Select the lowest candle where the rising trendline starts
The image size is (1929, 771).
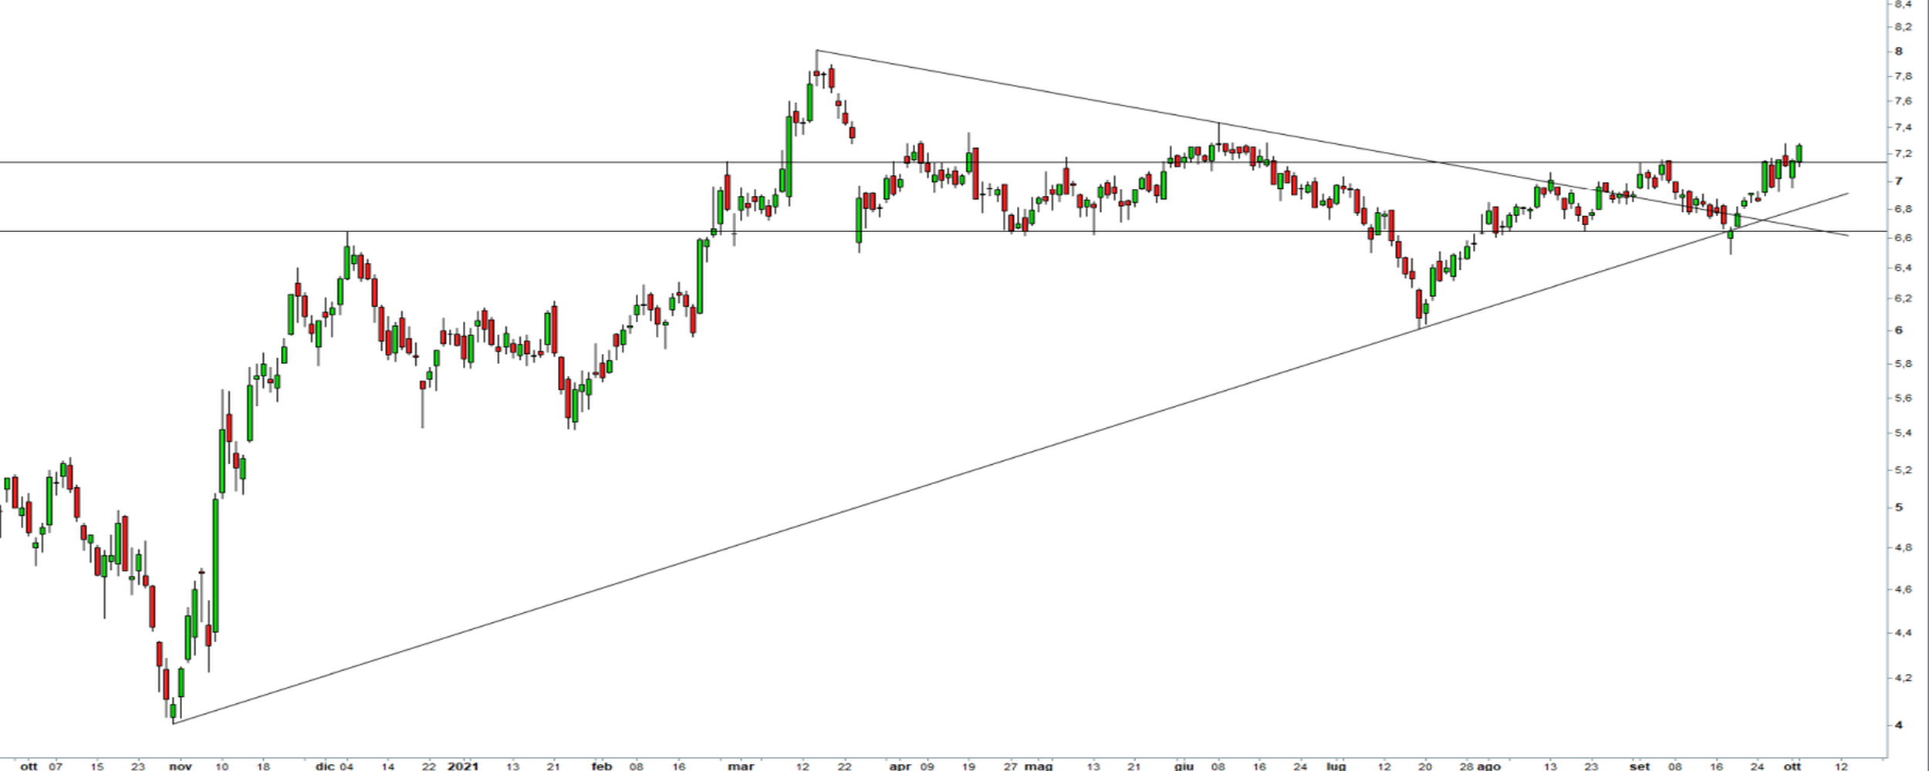pos(174,709)
